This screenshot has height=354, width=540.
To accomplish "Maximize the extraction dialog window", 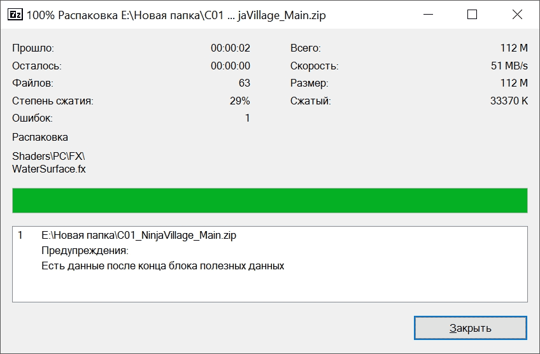I will pos(472,15).
